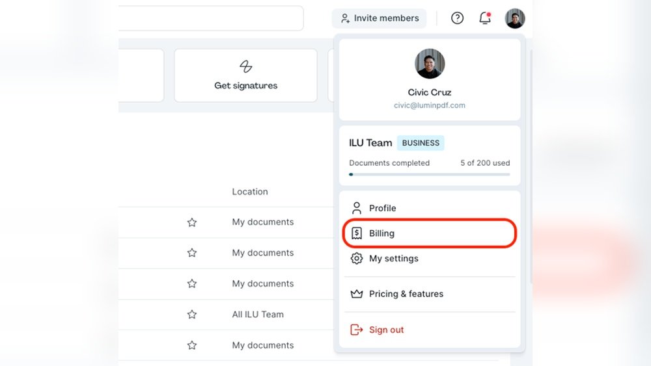Open the notifications bell

[x=485, y=18]
